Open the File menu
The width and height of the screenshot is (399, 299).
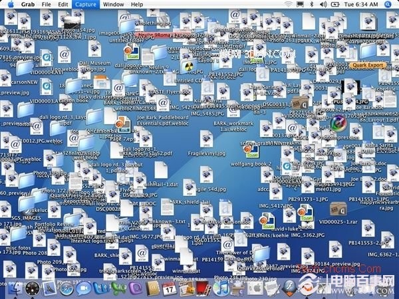tap(46, 5)
